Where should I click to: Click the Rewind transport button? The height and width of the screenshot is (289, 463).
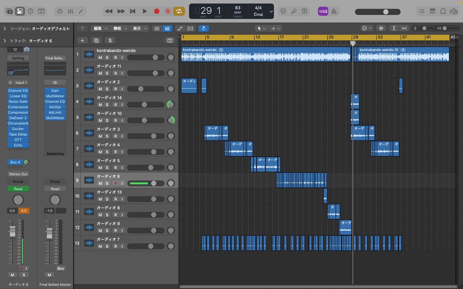point(109,11)
